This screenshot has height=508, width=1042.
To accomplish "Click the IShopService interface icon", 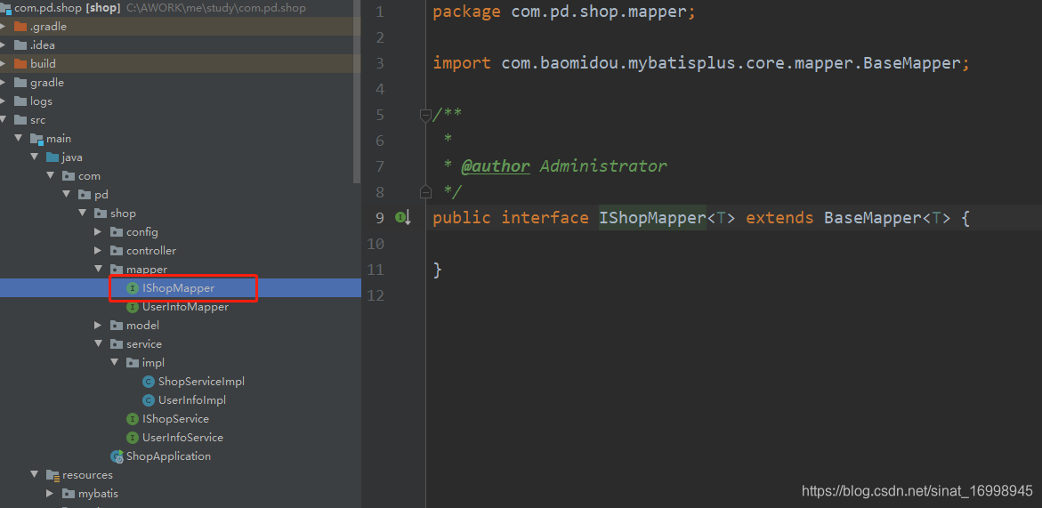I will click(x=133, y=419).
